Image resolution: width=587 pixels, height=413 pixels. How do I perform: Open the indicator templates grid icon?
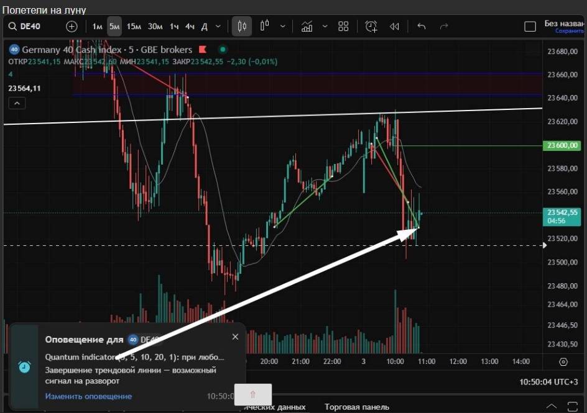click(x=343, y=26)
